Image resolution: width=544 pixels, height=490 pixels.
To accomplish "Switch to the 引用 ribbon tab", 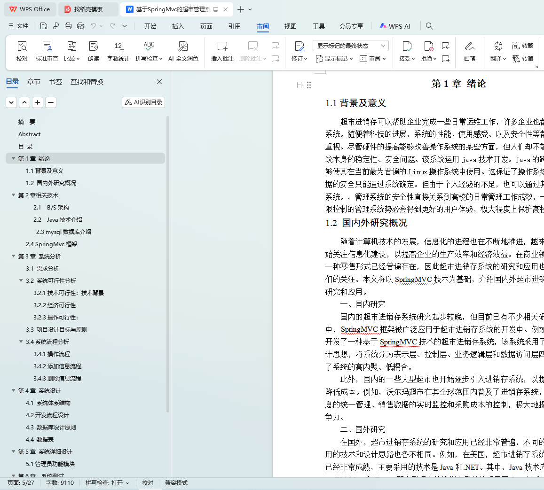I will (235, 26).
